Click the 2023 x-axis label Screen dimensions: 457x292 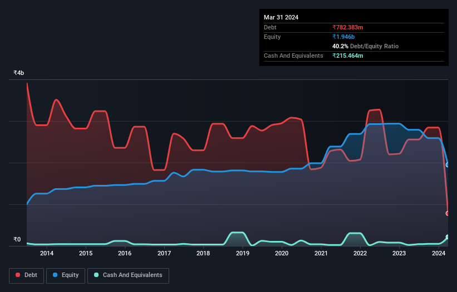399,253
